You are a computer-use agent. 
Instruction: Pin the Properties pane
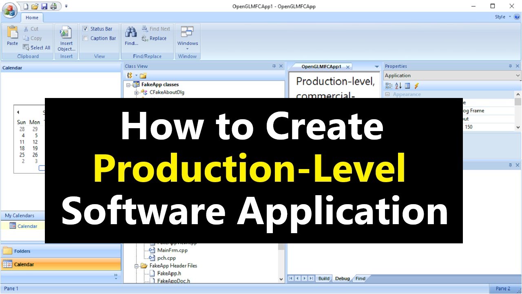(510, 66)
